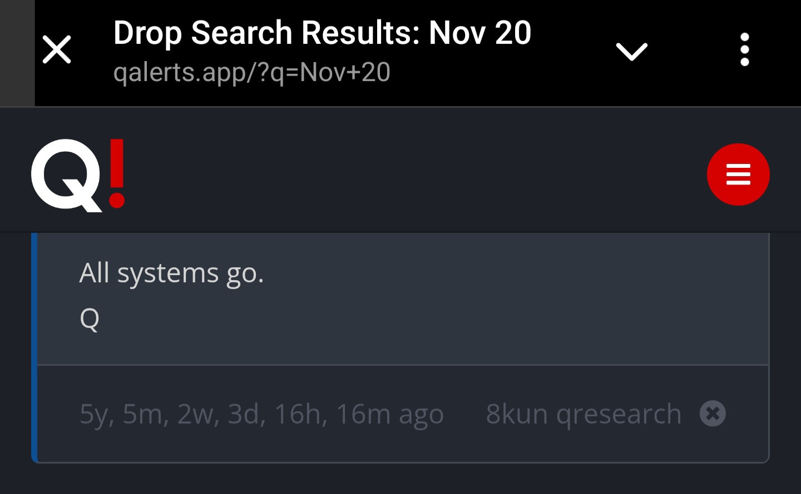Click the Q signature line in the drop
This screenshot has height=494, width=801.
click(90, 318)
